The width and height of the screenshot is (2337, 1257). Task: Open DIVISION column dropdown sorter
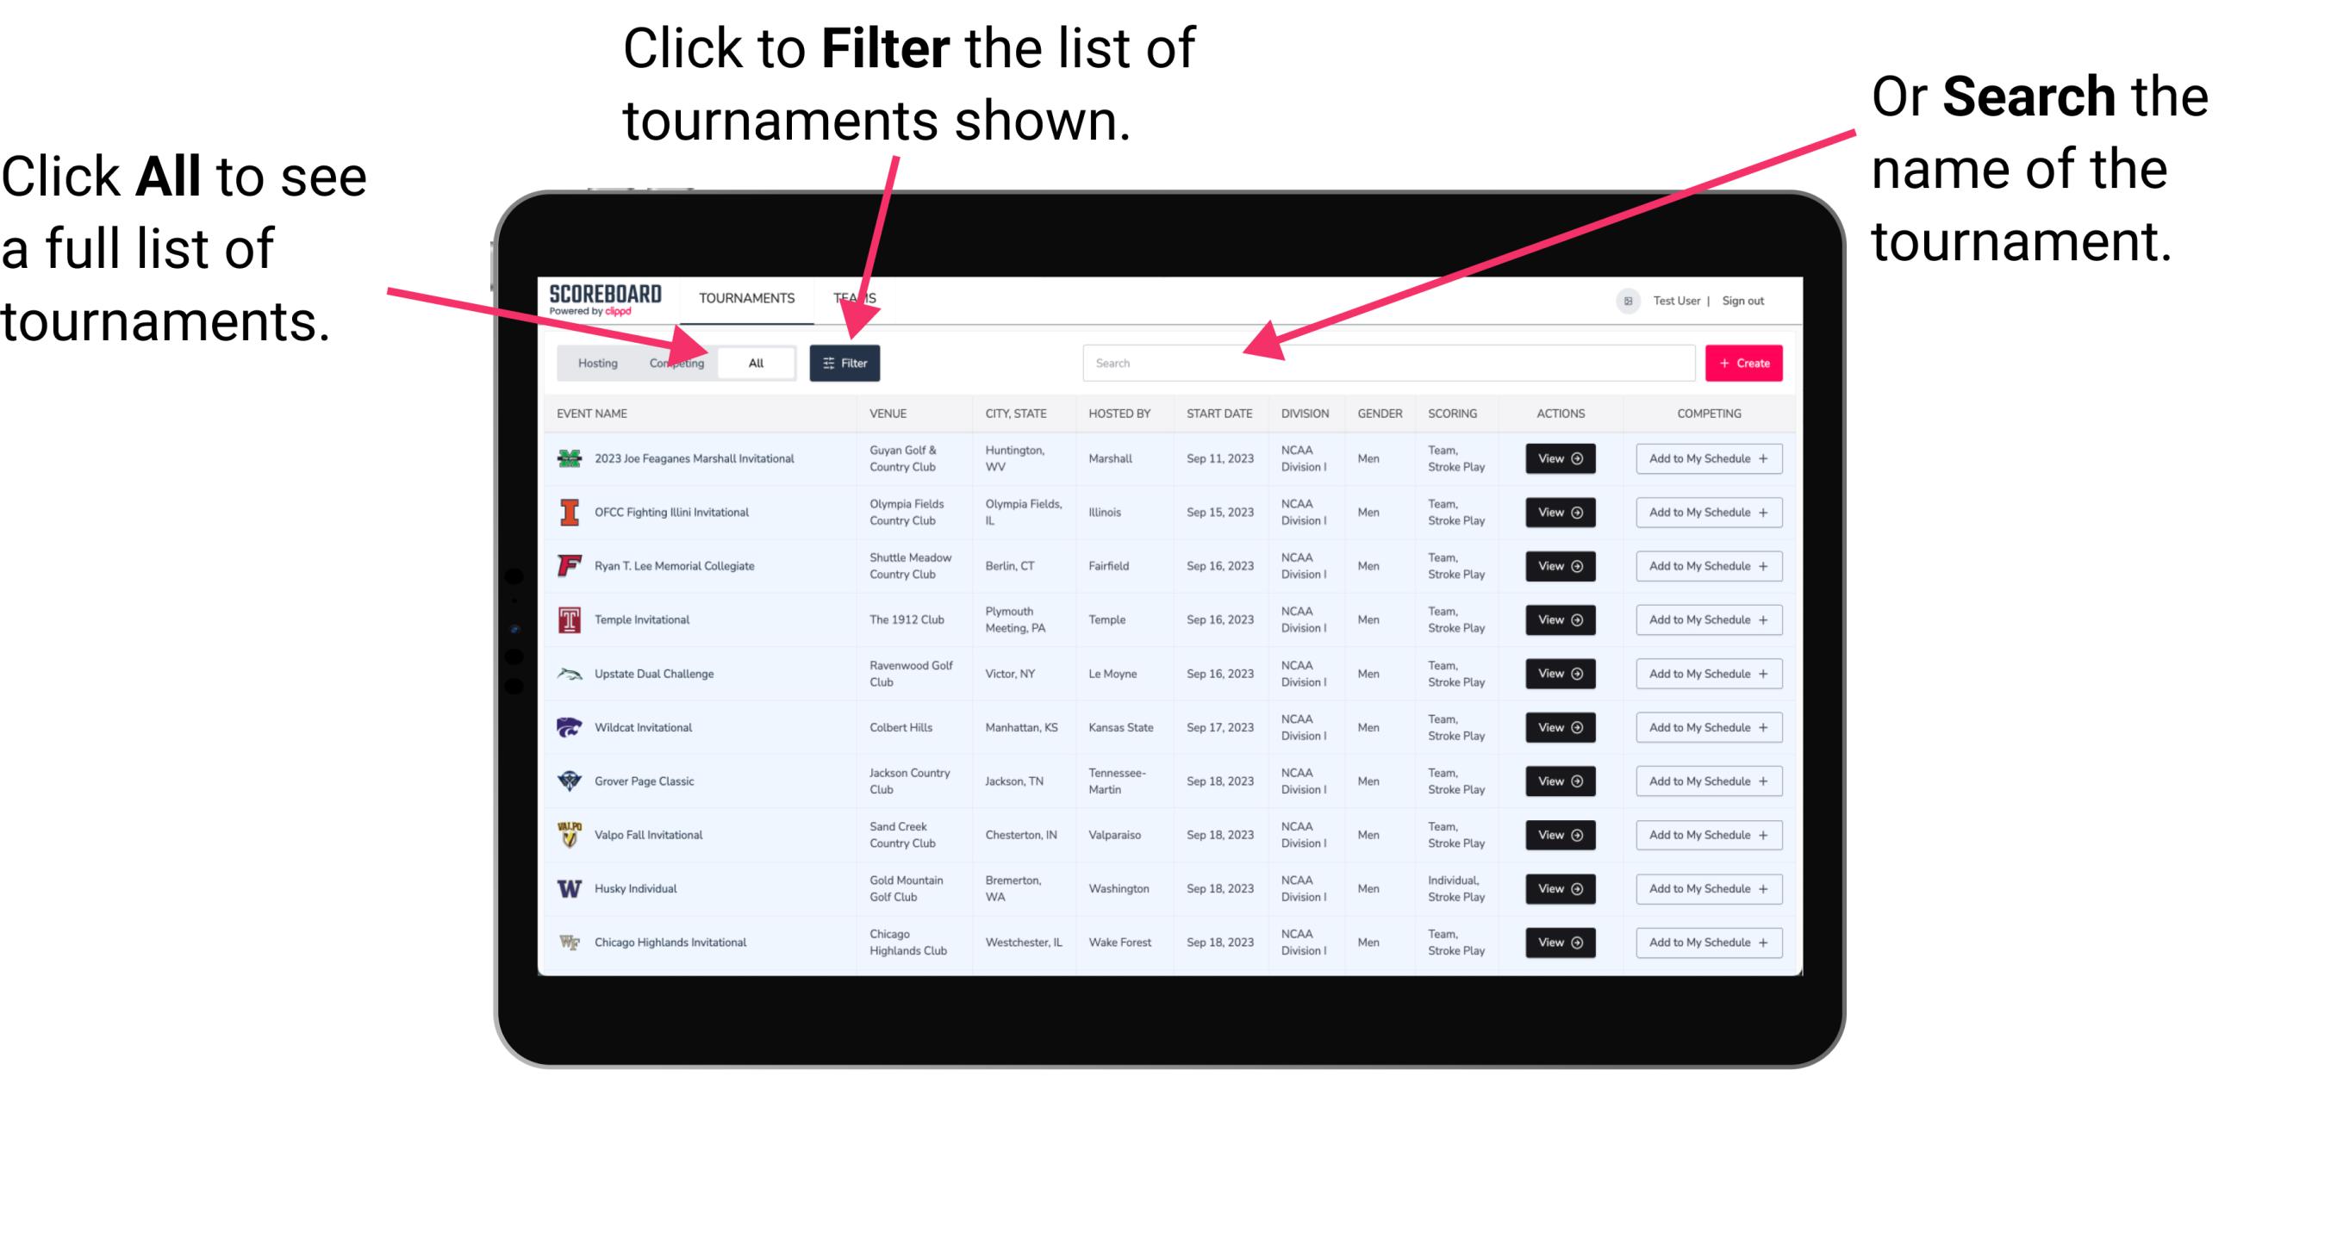(x=1301, y=414)
